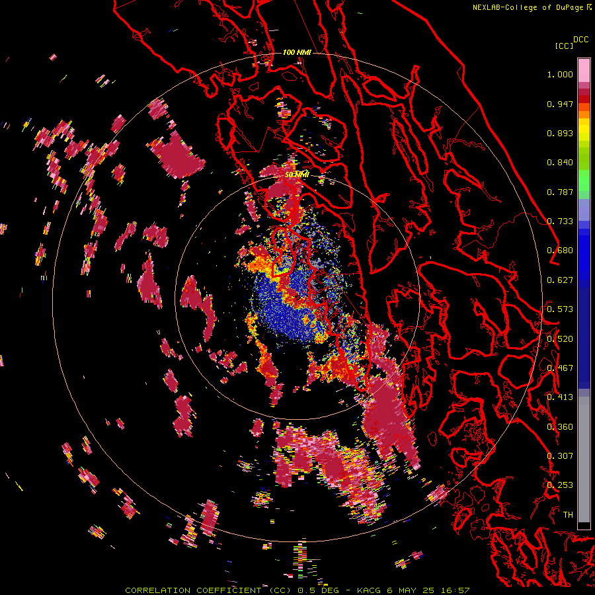Select the 0.733 scale value
595x595 pixels.
pyautogui.click(x=560, y=221)
